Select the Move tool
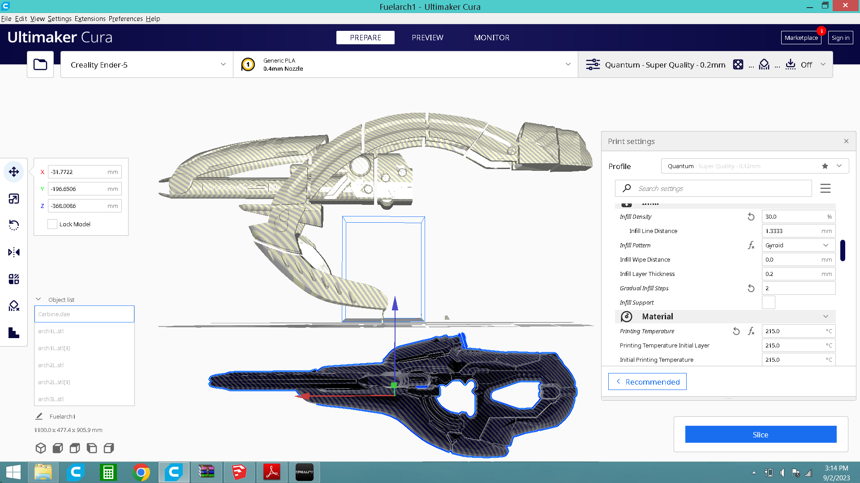The height and width of the screenshot is (483, 860). pyautogui.click(x=14, y=172)
